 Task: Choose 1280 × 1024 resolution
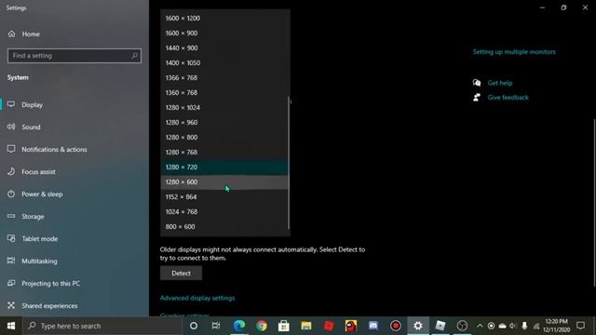(224, 108)
